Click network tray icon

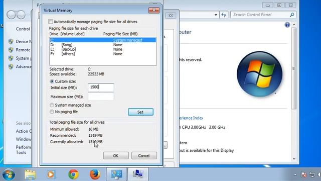click(x=312, y=174)
